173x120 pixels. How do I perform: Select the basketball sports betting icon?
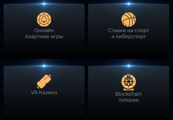click(129, 19)
